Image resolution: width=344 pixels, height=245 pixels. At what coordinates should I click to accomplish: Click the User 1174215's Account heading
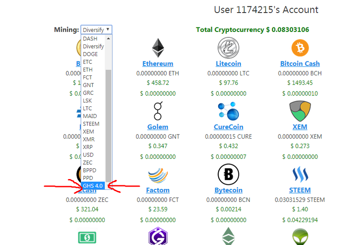coord(266,10)
